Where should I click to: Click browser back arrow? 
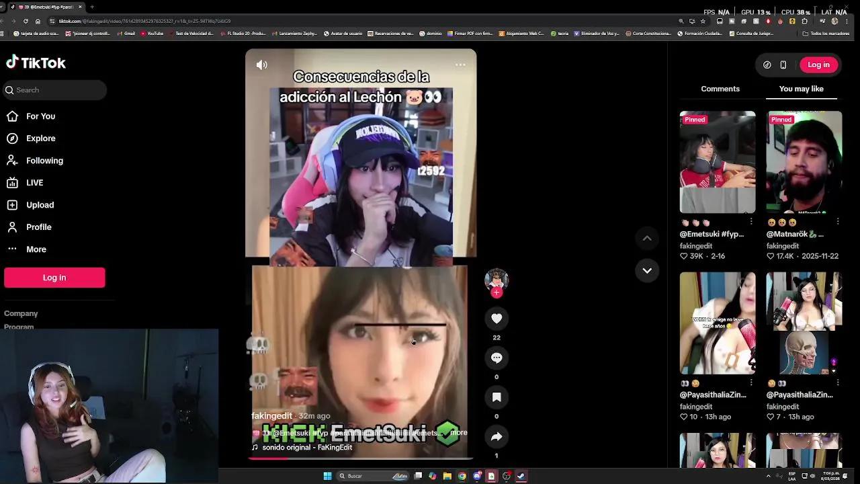point(3,21)
